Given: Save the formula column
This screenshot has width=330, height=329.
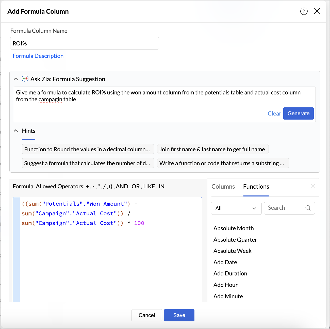Looking at the screenshot, I should (179, 315).
